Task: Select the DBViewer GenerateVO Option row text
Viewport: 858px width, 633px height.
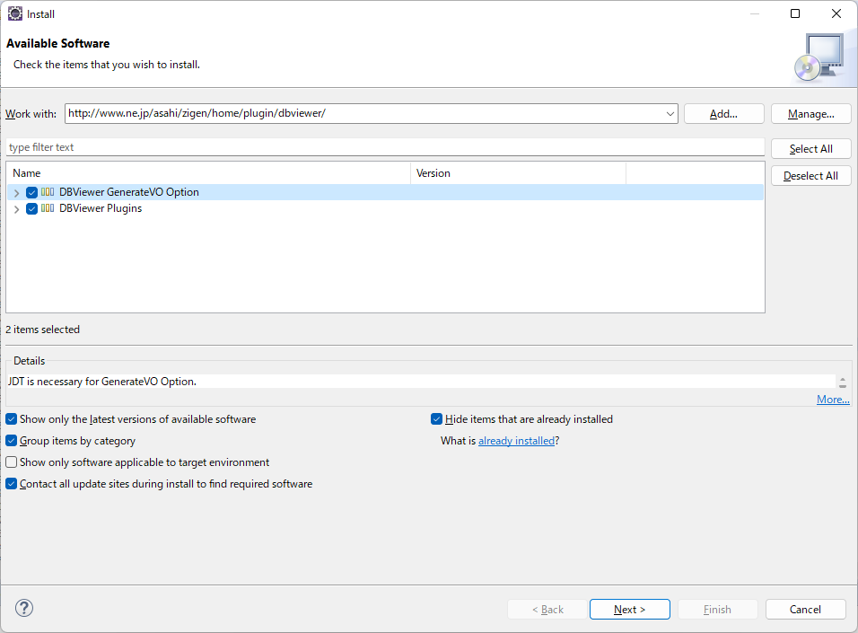Action: (129, 192)
